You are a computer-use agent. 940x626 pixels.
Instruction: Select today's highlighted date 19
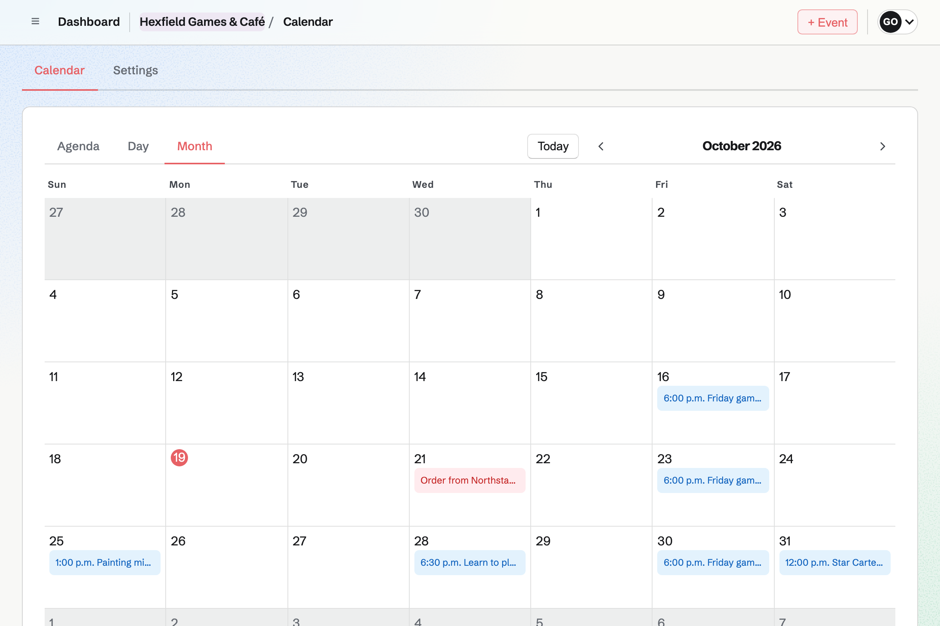179,457
